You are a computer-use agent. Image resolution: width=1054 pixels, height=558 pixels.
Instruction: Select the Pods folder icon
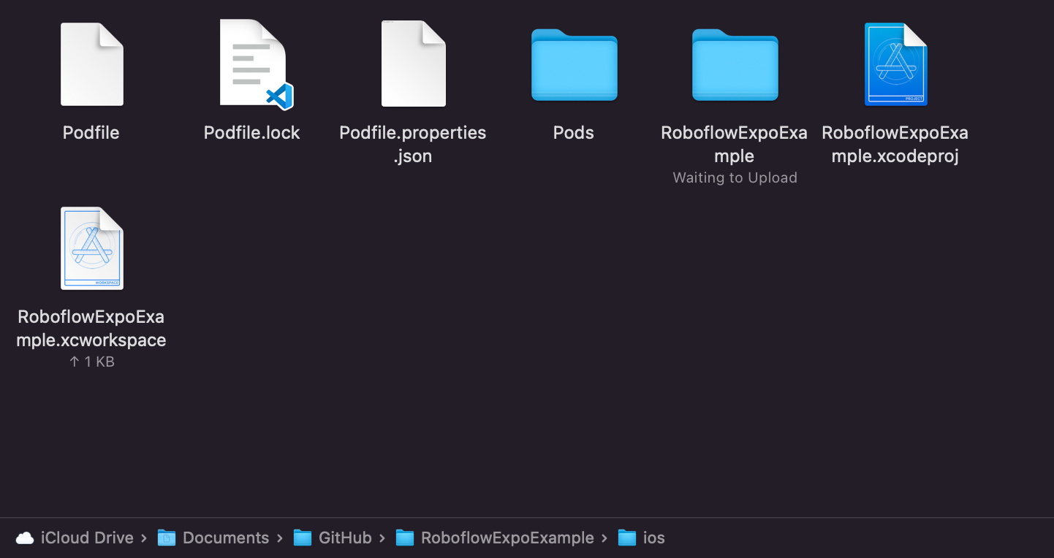(574, 66)
